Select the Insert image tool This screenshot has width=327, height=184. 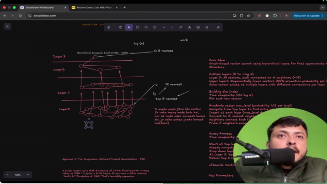(198, 27)
